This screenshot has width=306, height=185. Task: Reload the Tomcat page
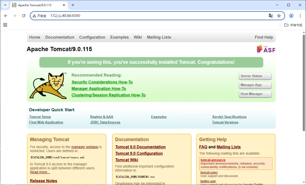click(24, 16)
